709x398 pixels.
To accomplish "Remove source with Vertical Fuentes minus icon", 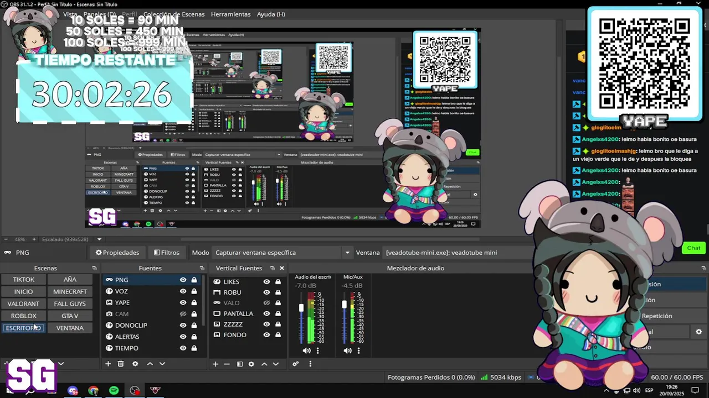I will pos(227,364).
